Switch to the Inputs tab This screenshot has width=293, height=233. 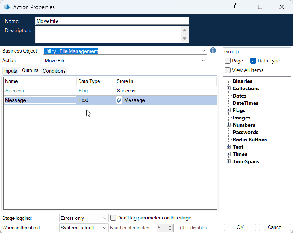click(x=11, y=71)
